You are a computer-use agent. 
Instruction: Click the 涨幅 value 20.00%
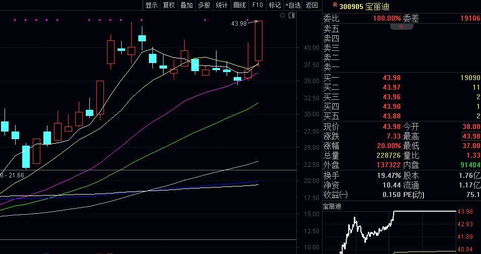click(389, 146)
